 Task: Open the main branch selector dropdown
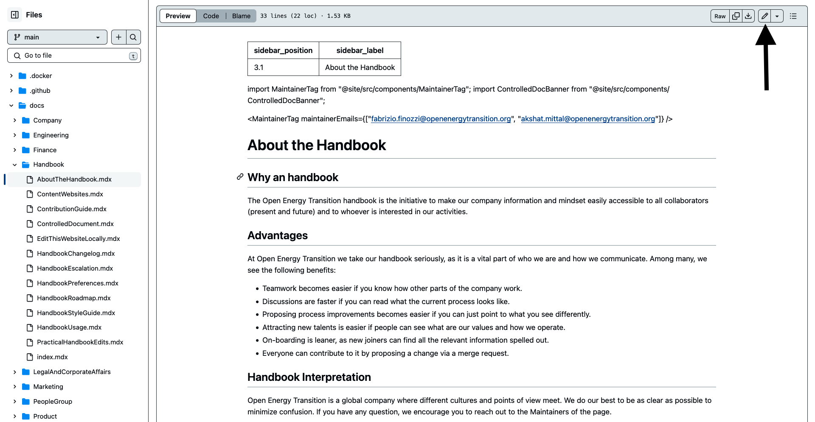[57, 37]
